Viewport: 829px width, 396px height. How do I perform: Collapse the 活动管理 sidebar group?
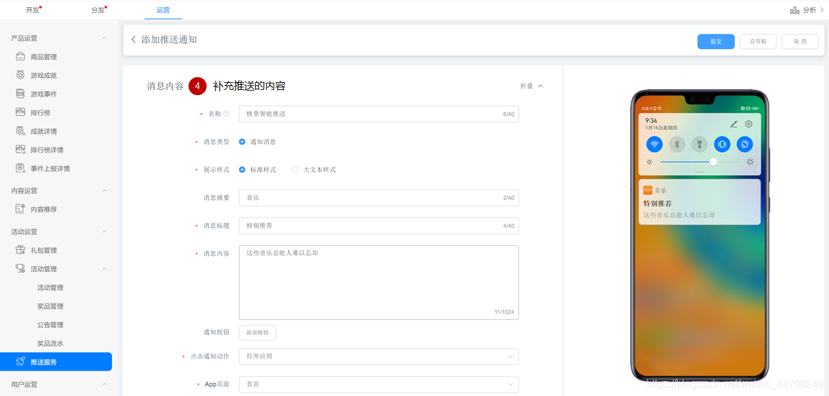(x=104, y=269)
